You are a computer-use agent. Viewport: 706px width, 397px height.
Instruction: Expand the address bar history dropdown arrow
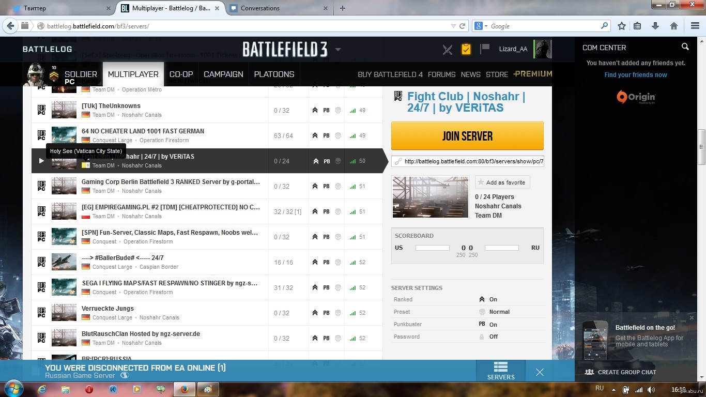click(453, 26)
